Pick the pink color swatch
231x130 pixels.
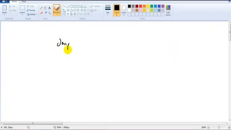click(140, 10)
